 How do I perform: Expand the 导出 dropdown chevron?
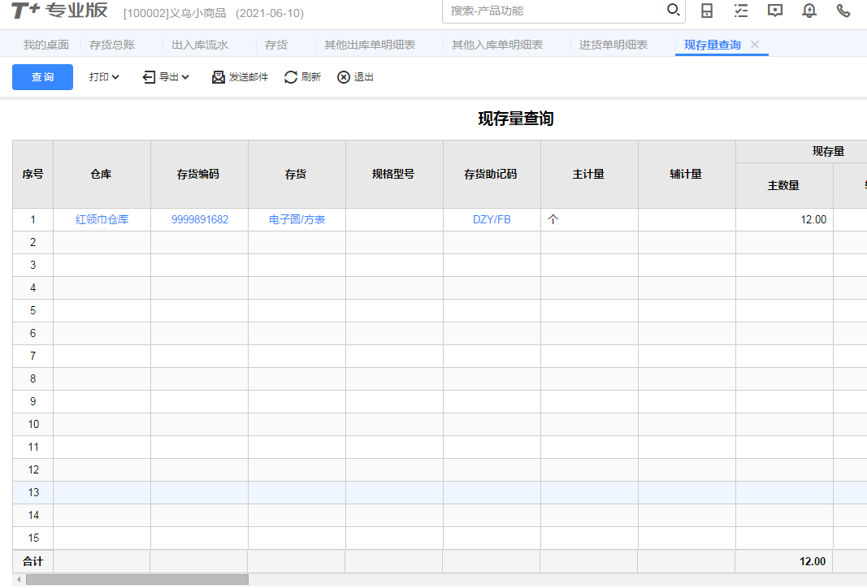[185, 77]
